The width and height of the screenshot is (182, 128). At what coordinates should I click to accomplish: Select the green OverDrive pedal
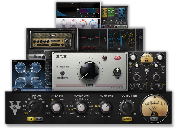(x=111, y=14)
